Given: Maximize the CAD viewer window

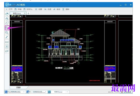Looking at the screenshot, I should tap(126, 5).
